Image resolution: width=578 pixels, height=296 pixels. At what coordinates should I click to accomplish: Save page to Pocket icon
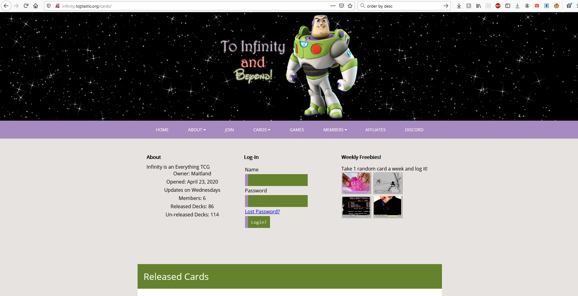tap(342, 6)
